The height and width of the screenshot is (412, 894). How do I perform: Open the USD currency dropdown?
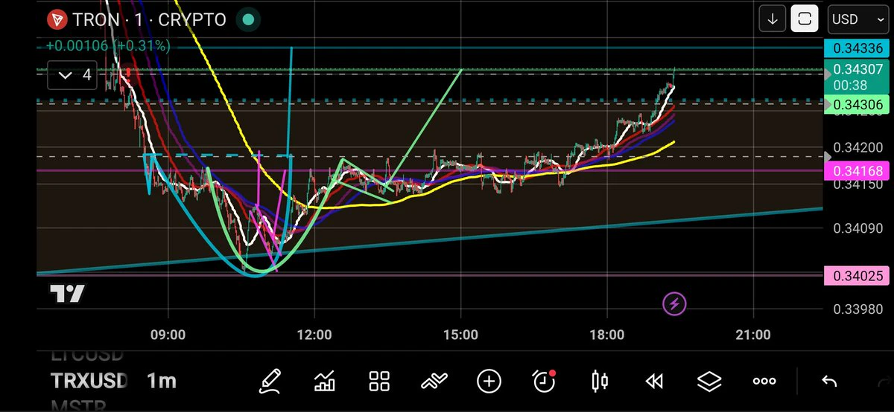859,19
